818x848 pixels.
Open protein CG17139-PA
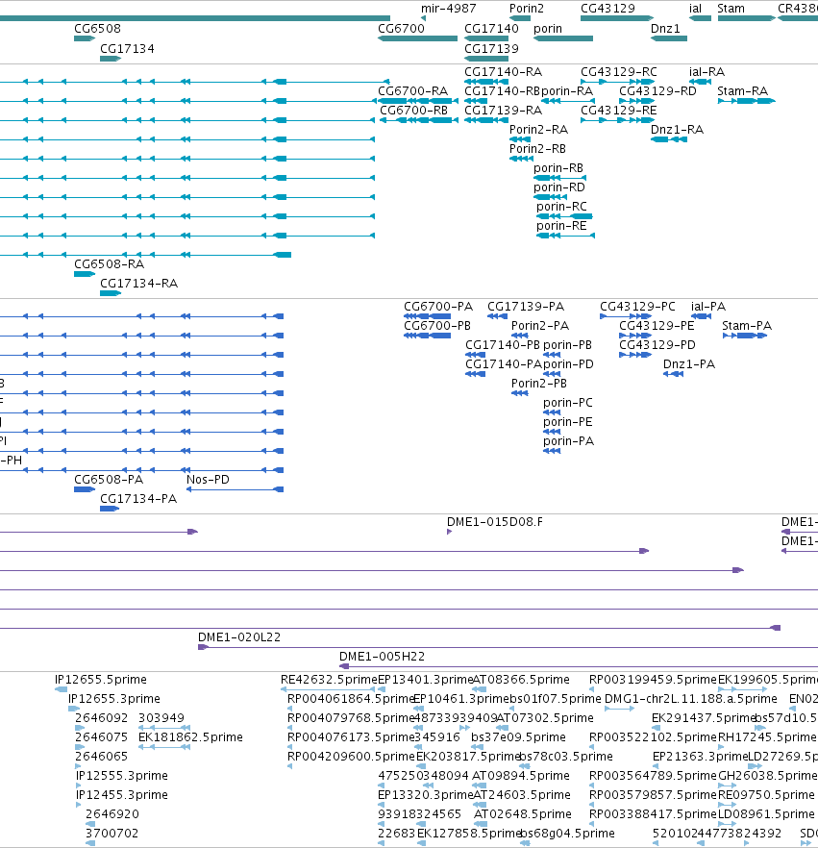[497, 316]
